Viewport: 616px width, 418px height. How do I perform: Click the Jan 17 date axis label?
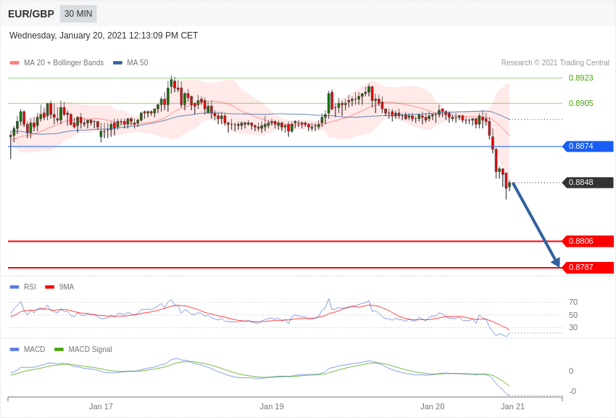coord(101,406)
